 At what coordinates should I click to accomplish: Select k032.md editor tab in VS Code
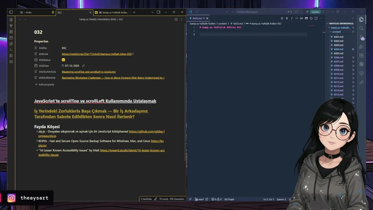coord(199,18)
